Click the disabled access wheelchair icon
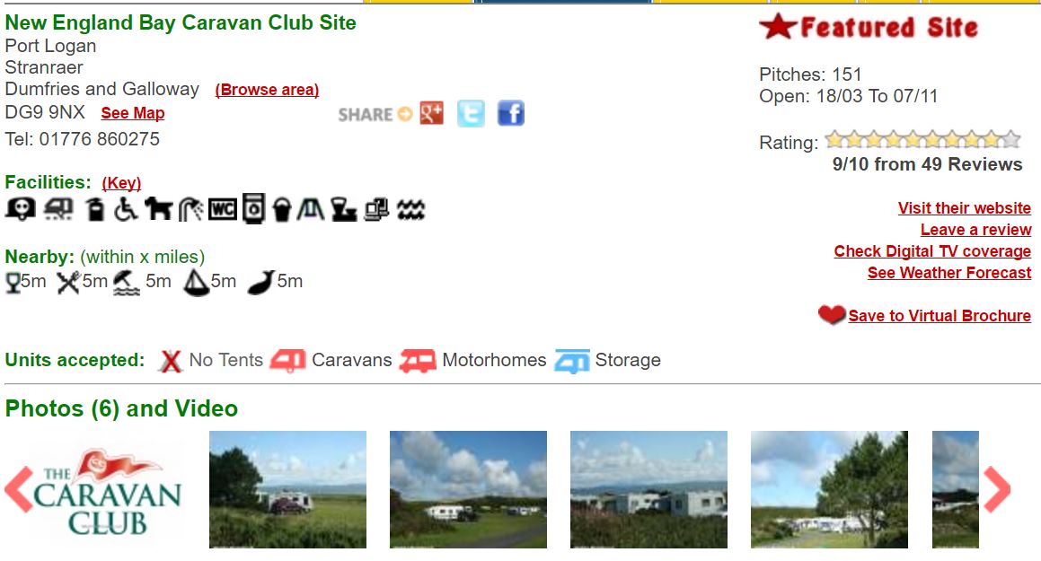This screenshot has height=561, width=1041. click(x=126, y=209)
